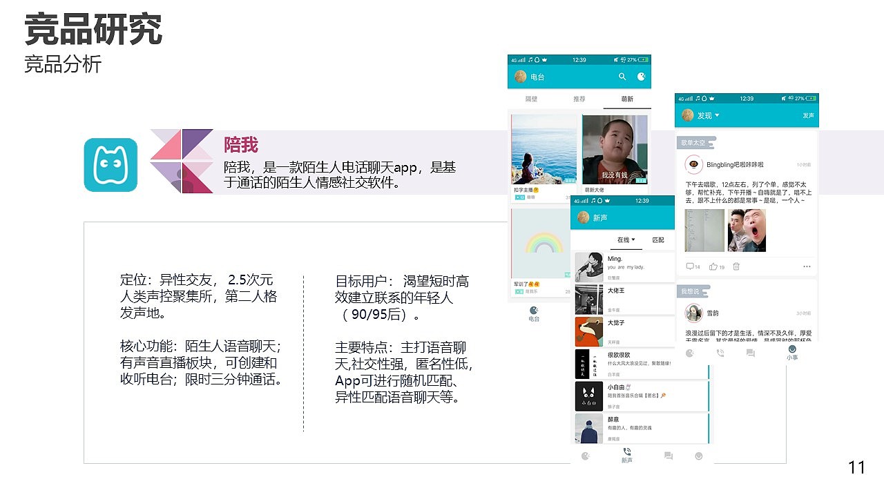The image size is (884, 497).
Task: Open 雪韵 user avatar
Action: [693, 313]
